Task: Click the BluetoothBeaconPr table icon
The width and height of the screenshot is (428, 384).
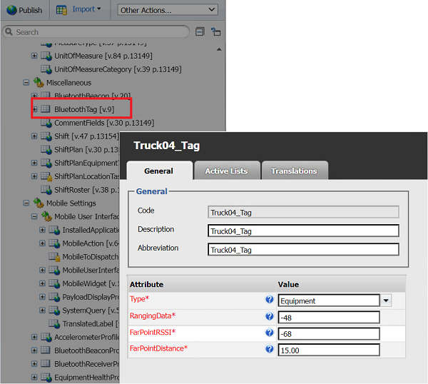Action: [x=46, y=350]
